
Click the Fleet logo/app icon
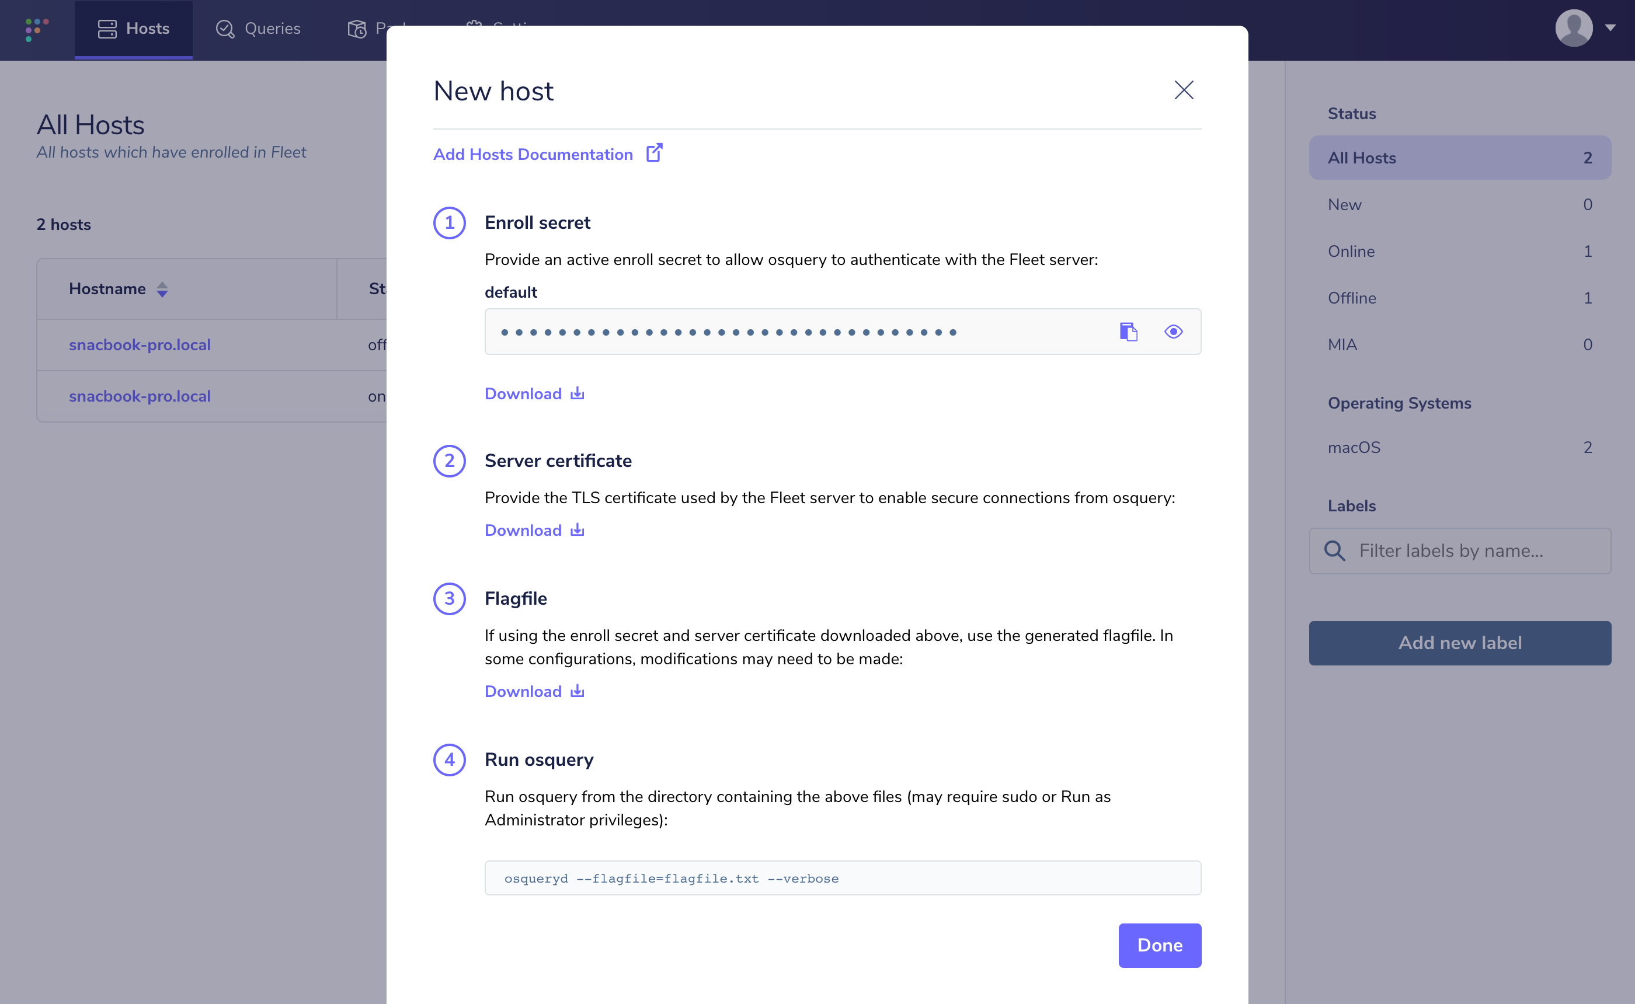36,29
